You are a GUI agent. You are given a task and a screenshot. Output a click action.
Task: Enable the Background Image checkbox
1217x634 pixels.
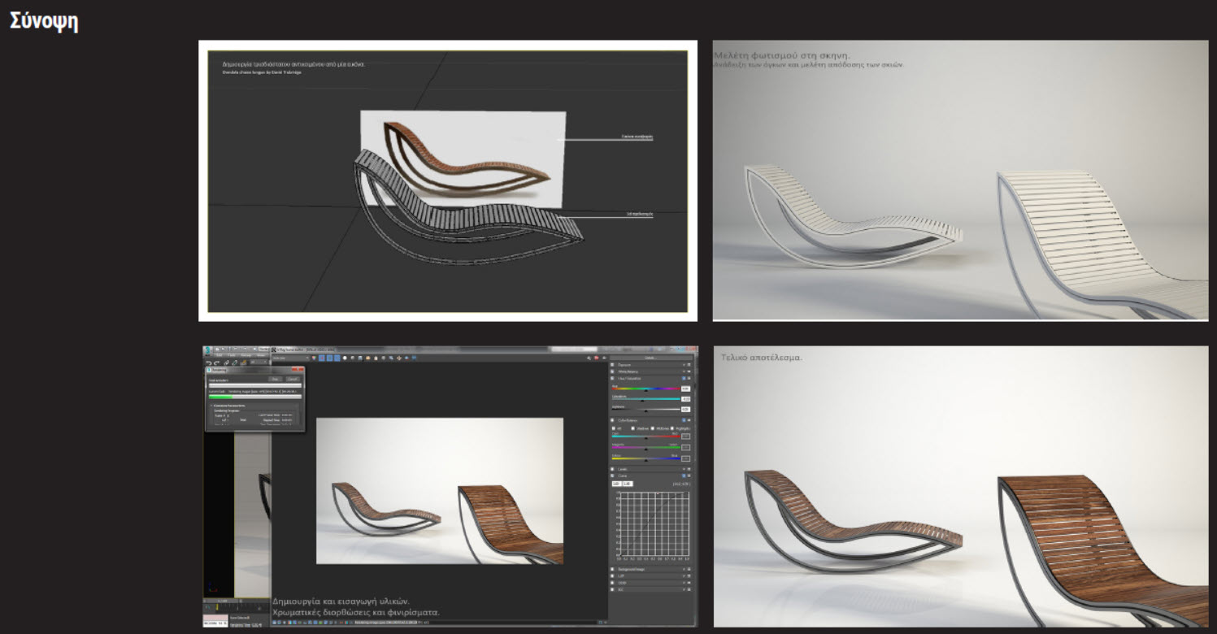tap(612, 570)
